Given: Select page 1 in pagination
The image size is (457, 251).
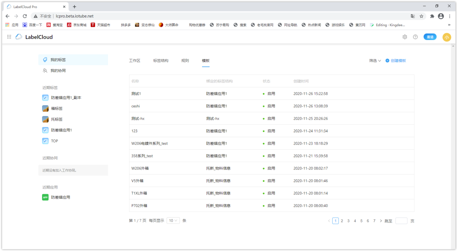Looking at the screenshot, I should click(x=335, y=221).
